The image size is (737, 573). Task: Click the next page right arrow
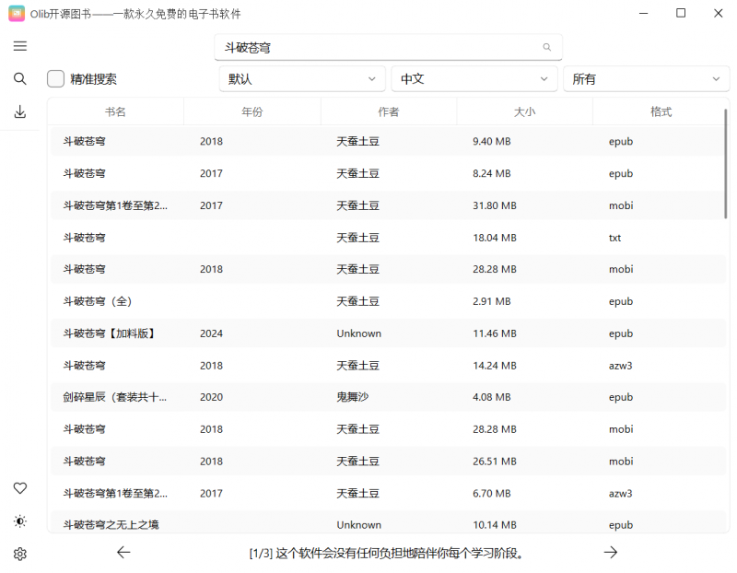click(x=611, y=553)
